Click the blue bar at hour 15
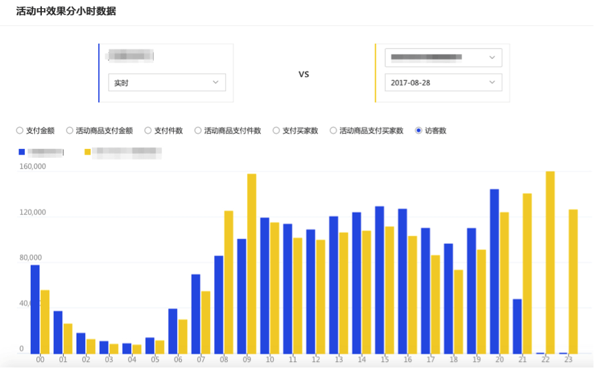 [x=380, y=280]
